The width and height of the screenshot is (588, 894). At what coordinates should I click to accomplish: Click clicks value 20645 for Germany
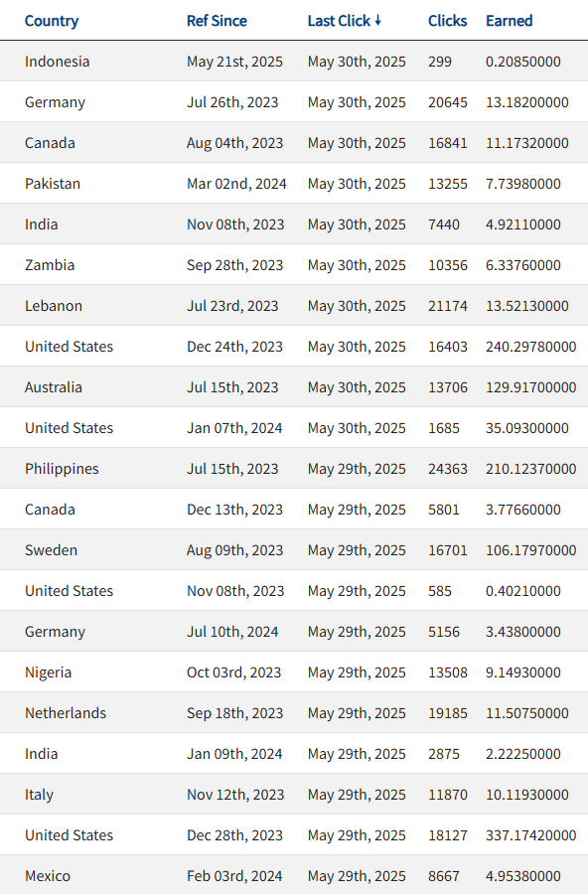click(x=448, y=102)
